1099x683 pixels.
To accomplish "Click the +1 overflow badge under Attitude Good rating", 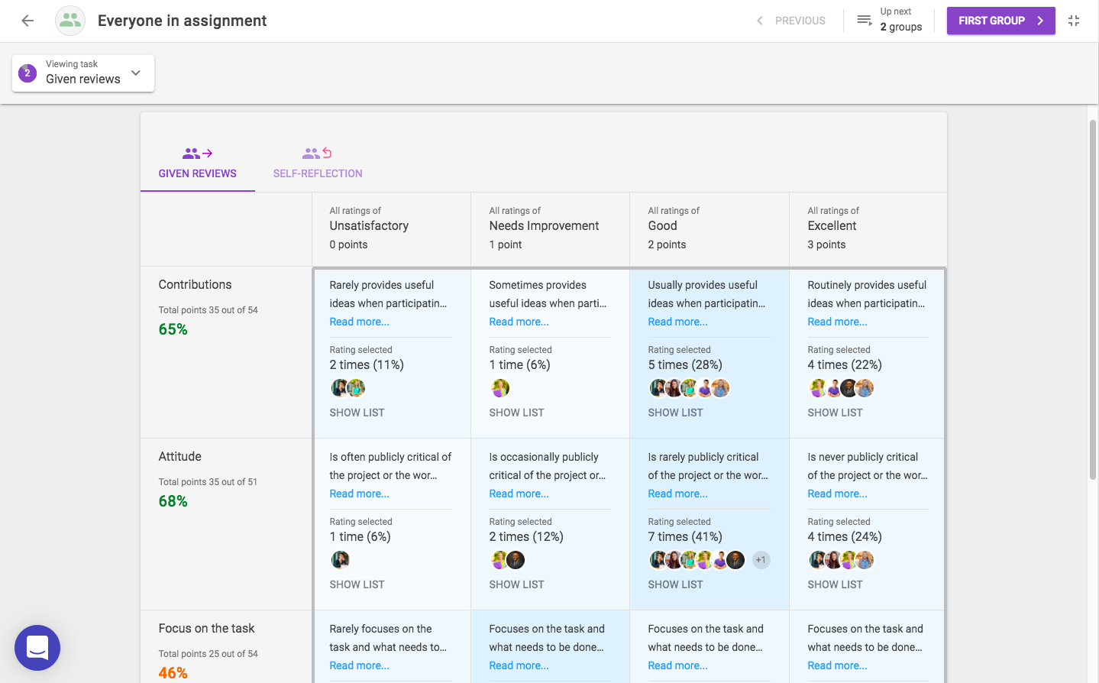I will pos(760,559).
